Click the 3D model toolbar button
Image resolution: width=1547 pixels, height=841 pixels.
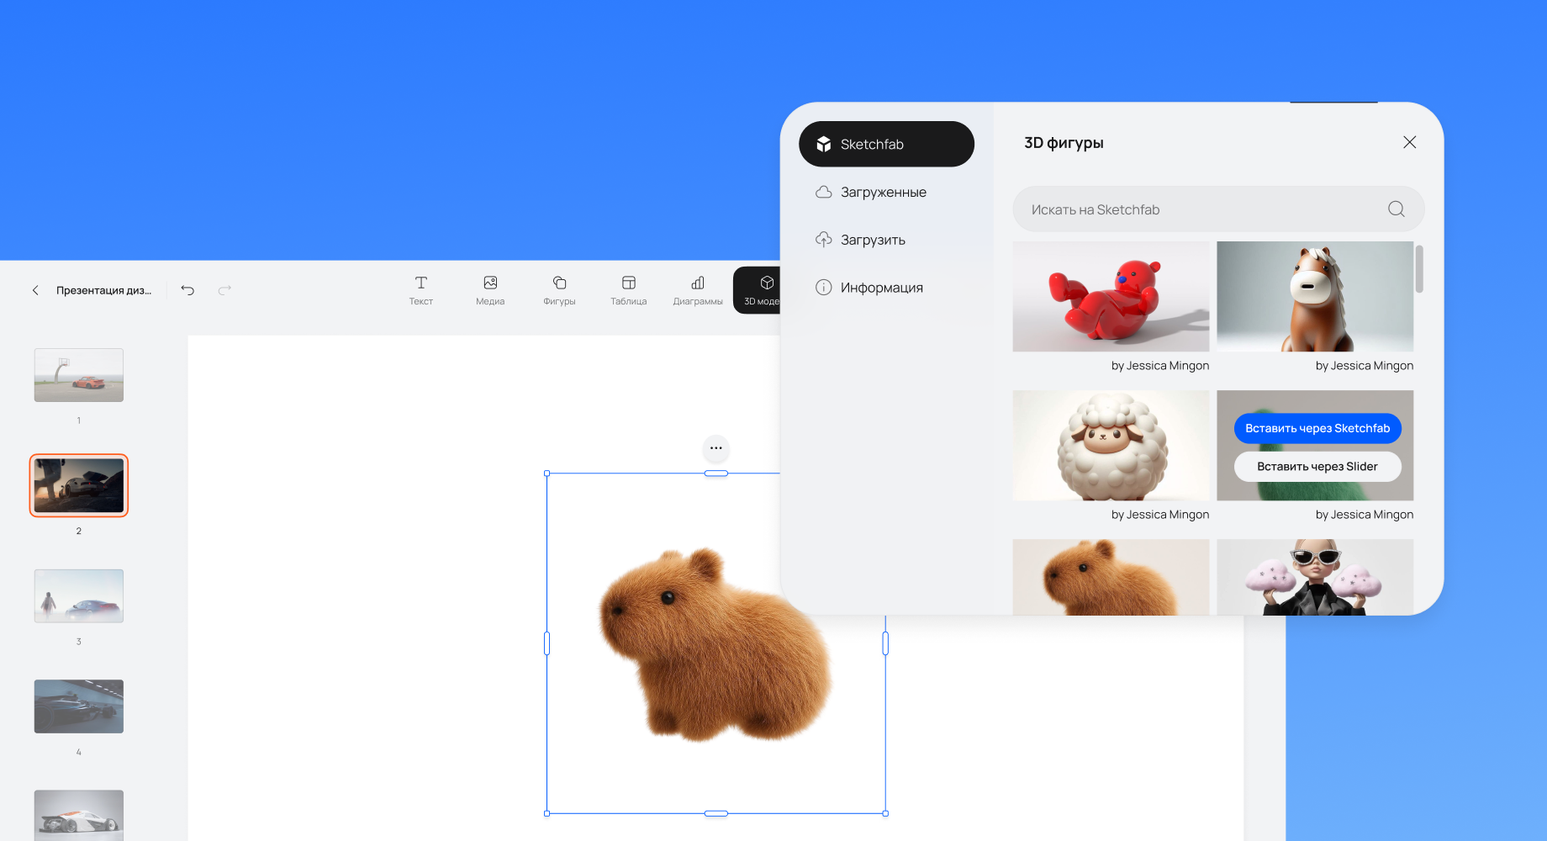759,290
